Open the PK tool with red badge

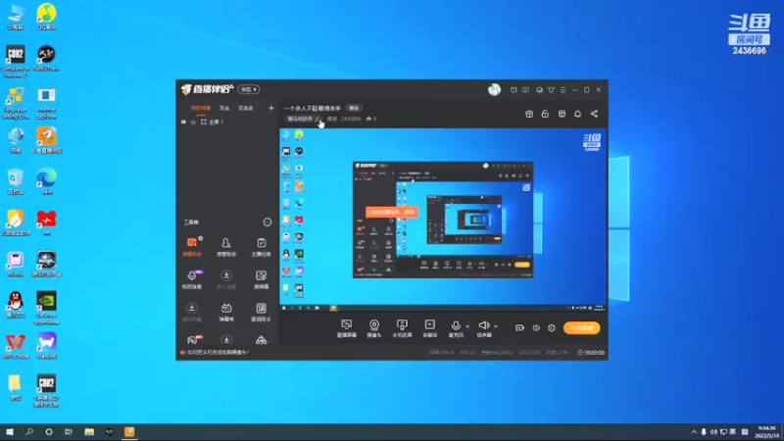193,340
